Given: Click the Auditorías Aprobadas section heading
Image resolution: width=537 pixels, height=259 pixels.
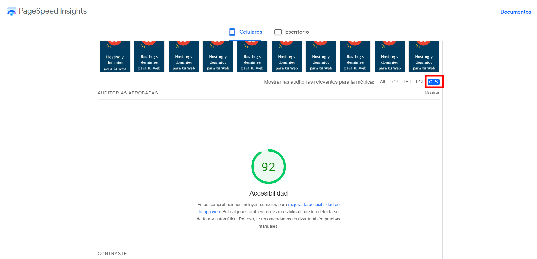Looking at the screenshot, I should 128,93.
